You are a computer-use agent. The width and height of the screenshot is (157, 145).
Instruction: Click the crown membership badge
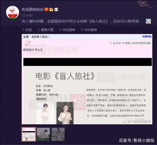tap(51, 9)
